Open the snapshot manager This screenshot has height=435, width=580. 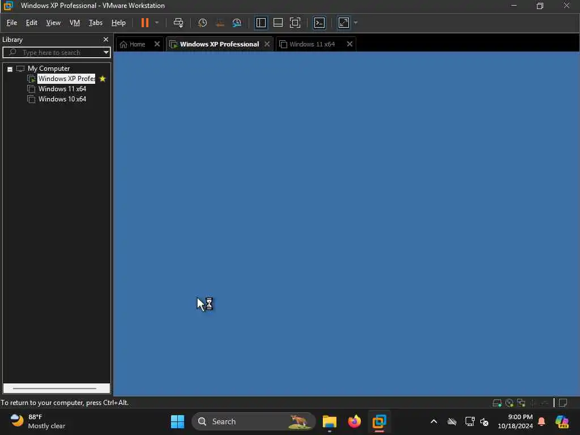(x=237, y=23)
